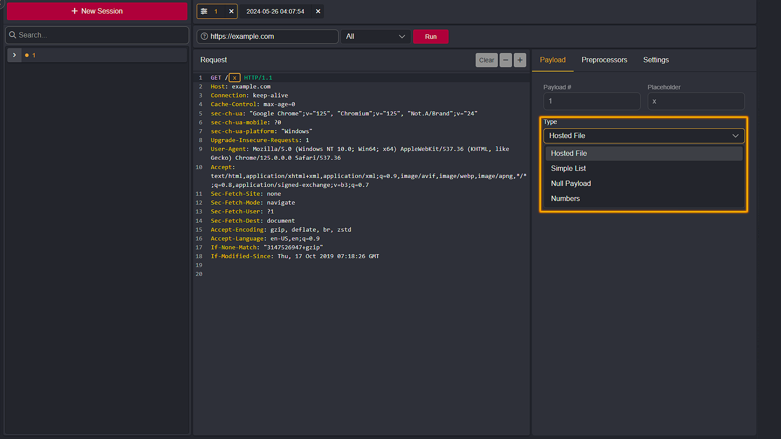Click the minus remove placeholder icon
This screenshot has height=439, width=781.
(506, 60)
